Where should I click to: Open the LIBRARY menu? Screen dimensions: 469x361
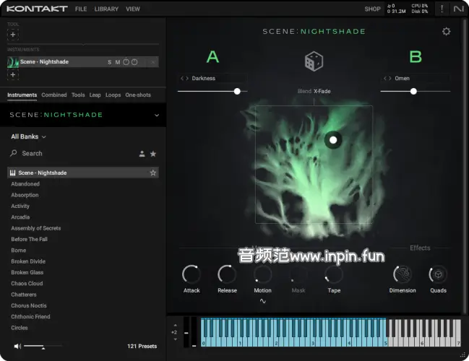(x=106, y=9)
